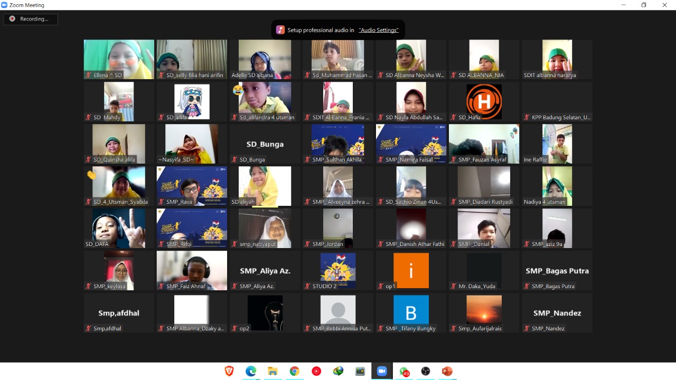Select the SD_Bunga participant tile
Screen dimensions: 676x380
coord(265,144)
